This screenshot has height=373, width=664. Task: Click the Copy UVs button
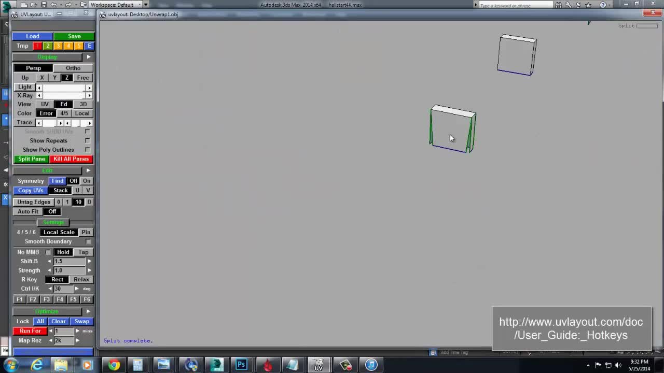point(31,190)
